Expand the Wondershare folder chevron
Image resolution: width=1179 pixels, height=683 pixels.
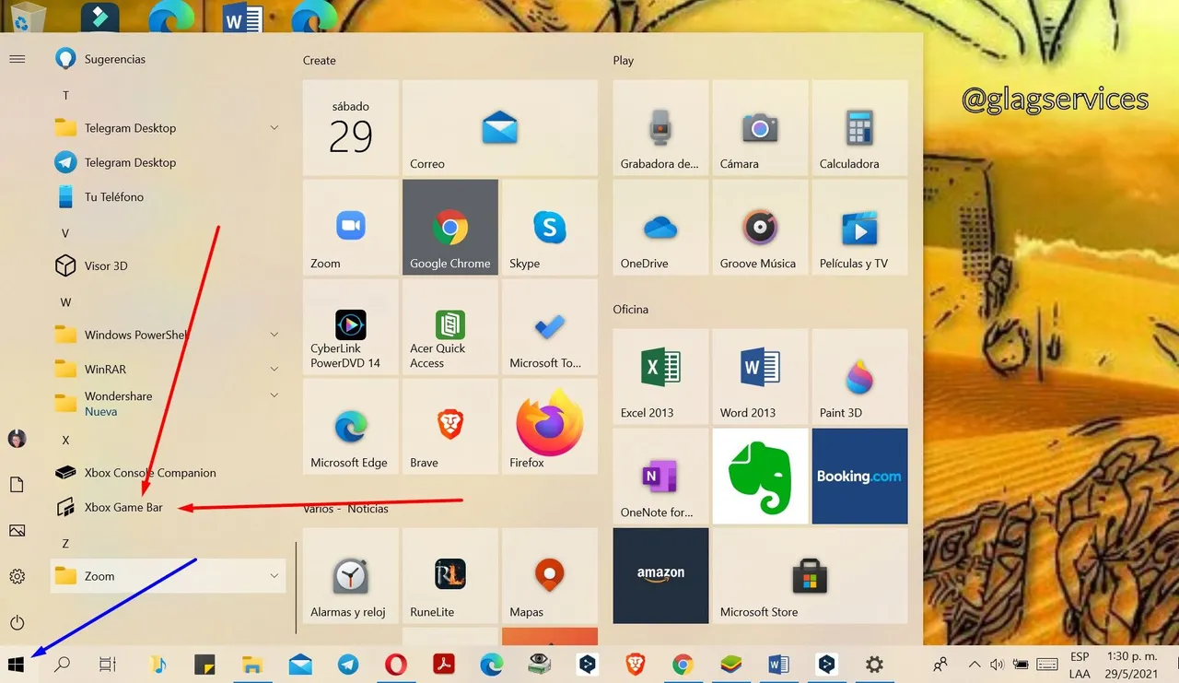(x=274, y=395)
